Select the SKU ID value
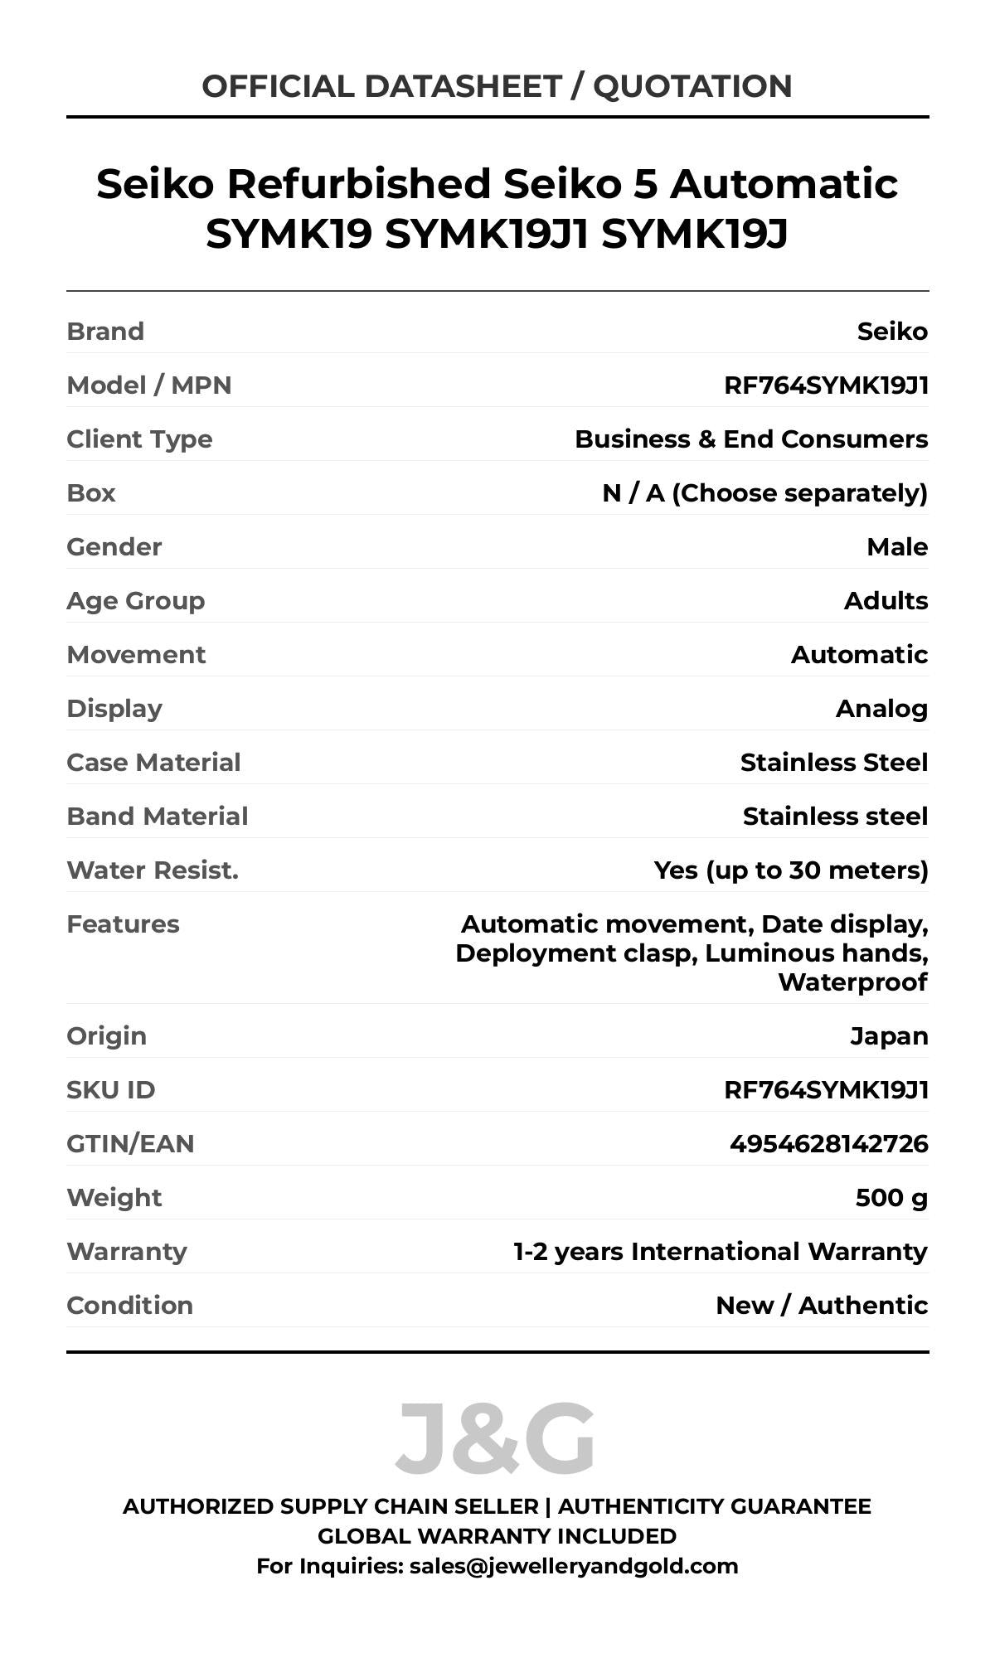Viewport: 995px width, 1658px height. pyautogui.click(x=826, y=1090)
